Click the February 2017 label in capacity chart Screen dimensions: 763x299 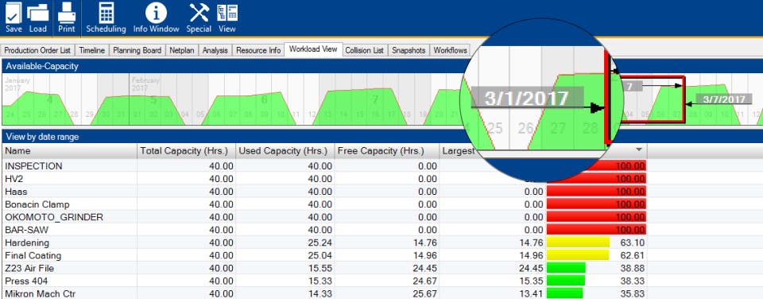pyautogui.click(x=145, y=83)
